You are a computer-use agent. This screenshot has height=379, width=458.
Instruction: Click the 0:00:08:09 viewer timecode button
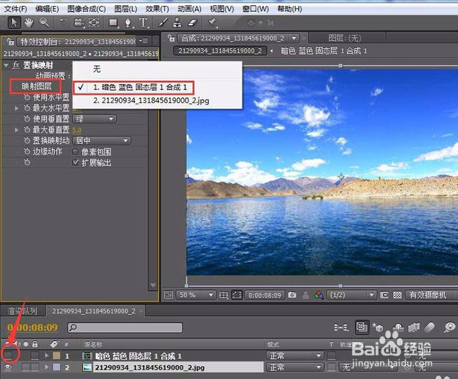(x=265, y=295)
